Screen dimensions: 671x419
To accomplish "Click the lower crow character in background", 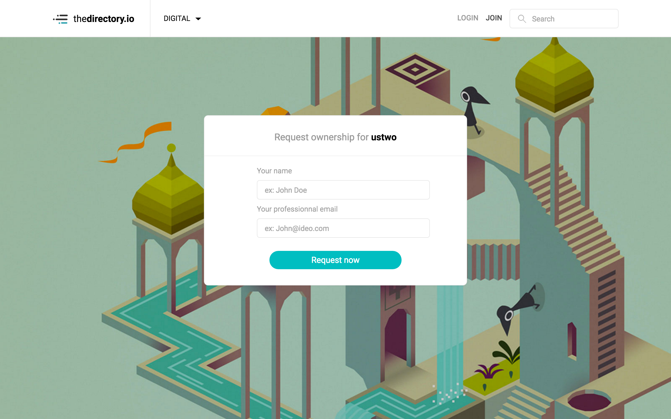I will click(x=517, y=308).
